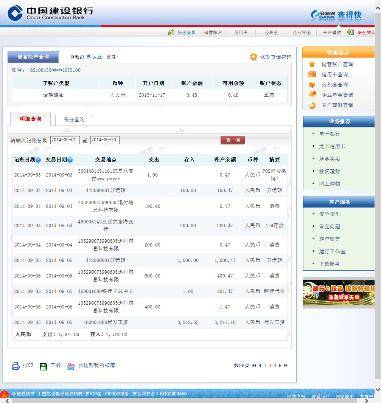Click the coins icon beside 企业年金查询
The height and width of the screenshot is (403, 381).
(x=312, y=95)
